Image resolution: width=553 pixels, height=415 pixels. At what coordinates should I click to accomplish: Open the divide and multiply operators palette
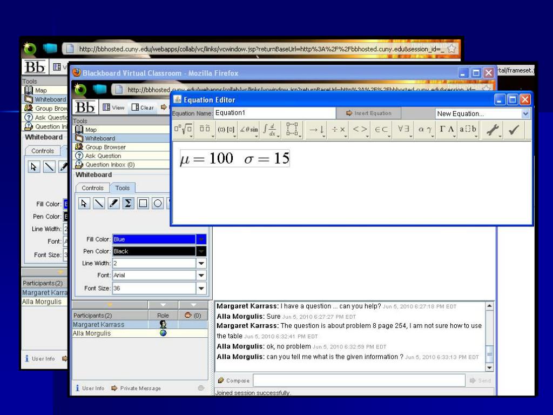pyautogui.click(x=338, y=130)
